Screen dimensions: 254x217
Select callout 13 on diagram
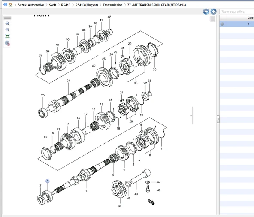45,137
